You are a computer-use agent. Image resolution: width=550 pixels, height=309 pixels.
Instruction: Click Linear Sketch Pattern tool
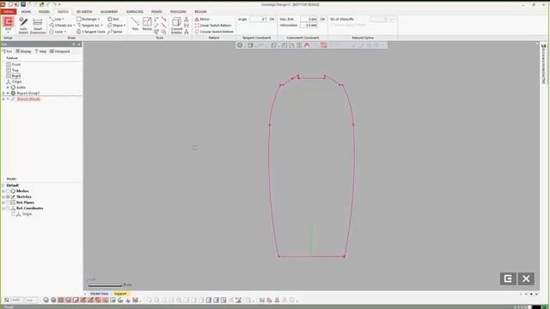213,26
